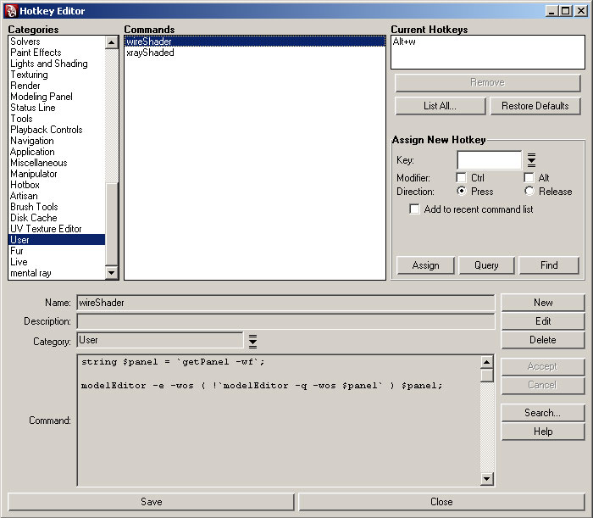Select mental ray category
The width and height of the screenshot is (593, 518).
[31, 273]
